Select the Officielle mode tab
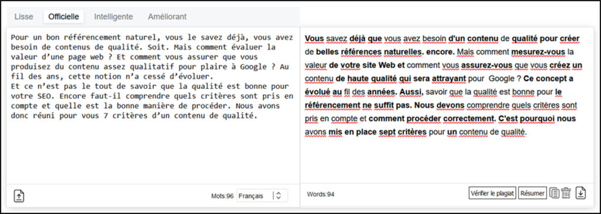601x214 pixels. (x=63, y=17)
